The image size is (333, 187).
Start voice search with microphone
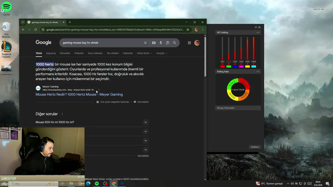coord(161,43)
